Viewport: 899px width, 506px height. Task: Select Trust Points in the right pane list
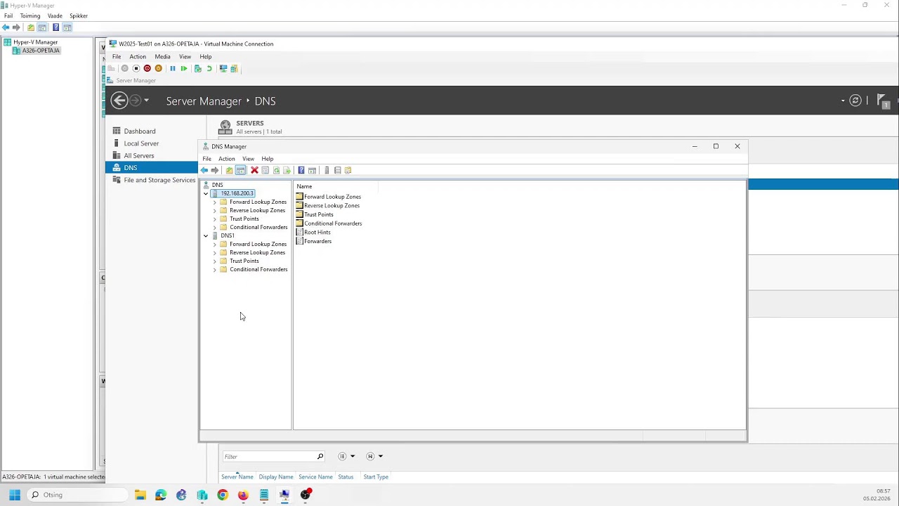coord(315,214)
